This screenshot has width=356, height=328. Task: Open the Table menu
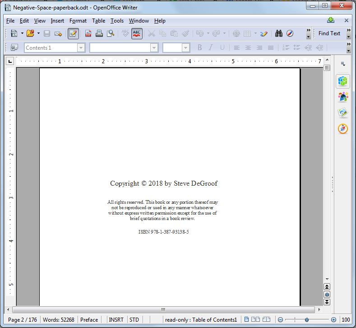(x=98, y=21)
